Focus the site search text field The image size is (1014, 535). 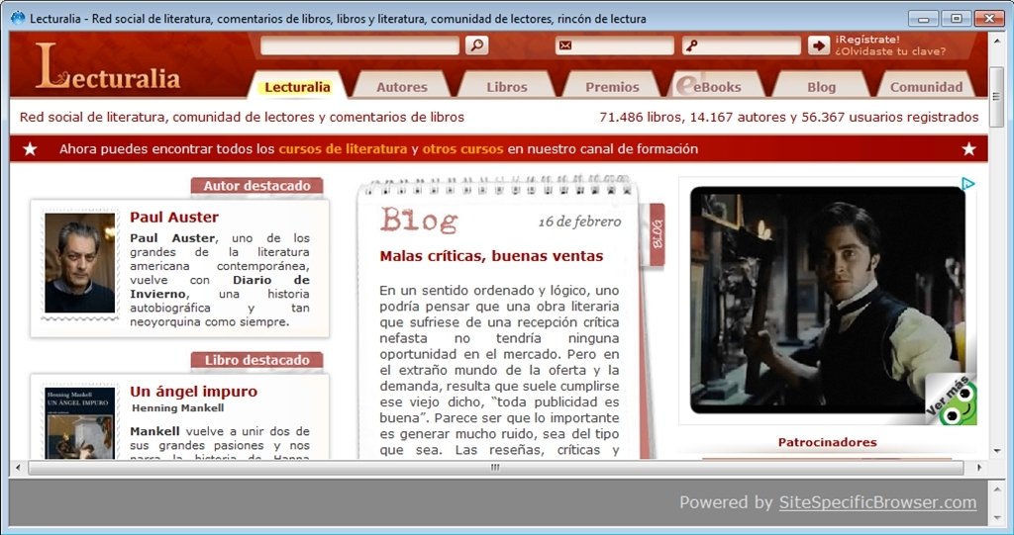[360, 45]
